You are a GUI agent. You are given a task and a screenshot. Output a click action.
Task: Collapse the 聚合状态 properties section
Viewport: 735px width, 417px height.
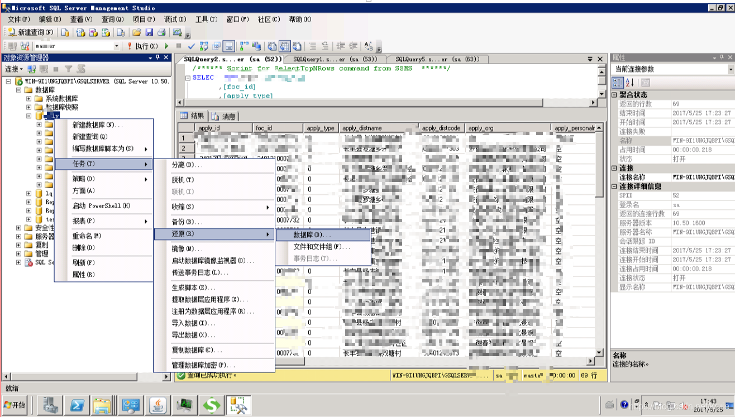[x=615, y=95]
